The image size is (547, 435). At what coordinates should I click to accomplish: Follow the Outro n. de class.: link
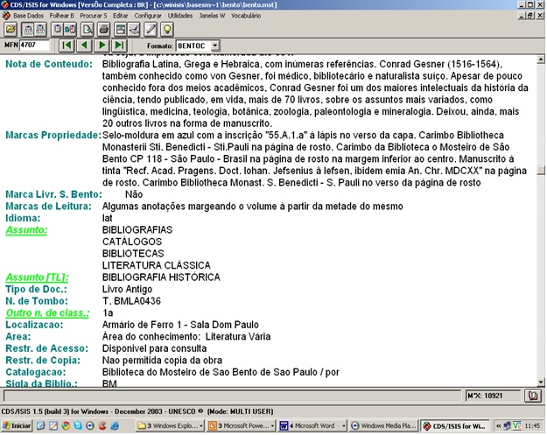pos(47,313)
